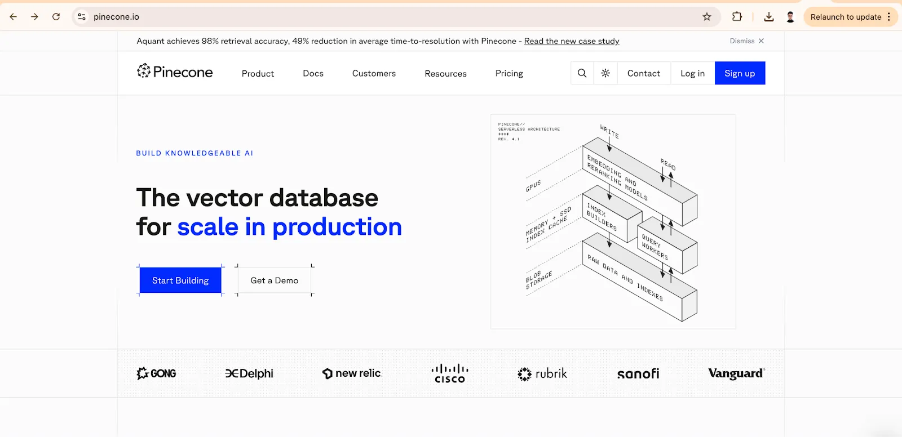Image resolution: width=902 pixels, height=437 pixels.
Task: Open site search with the magnifier icon
Action: click(582, 73)
